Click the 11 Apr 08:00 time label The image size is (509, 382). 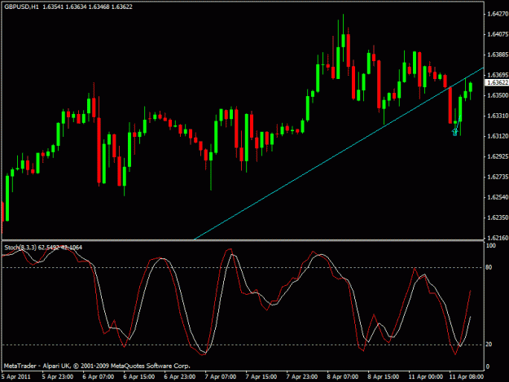[x=467, y=377]
